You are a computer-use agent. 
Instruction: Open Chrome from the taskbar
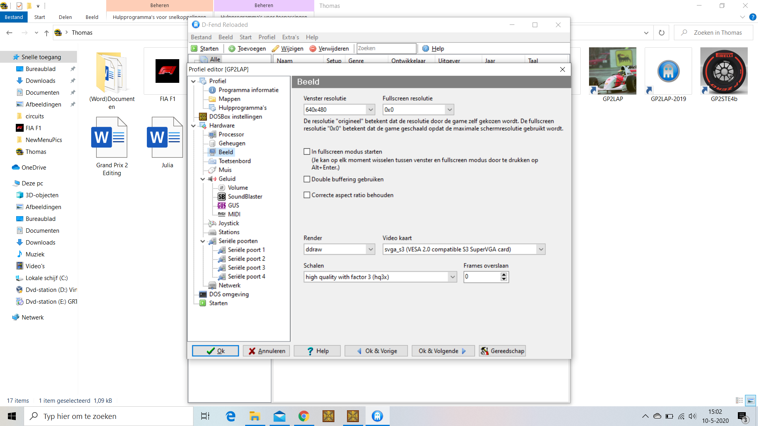(x=304, y=416)
